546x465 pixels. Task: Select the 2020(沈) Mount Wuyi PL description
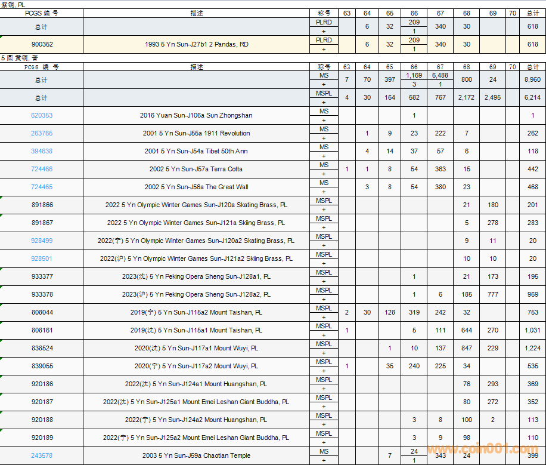pyautogui.click(x=196, y=349)
